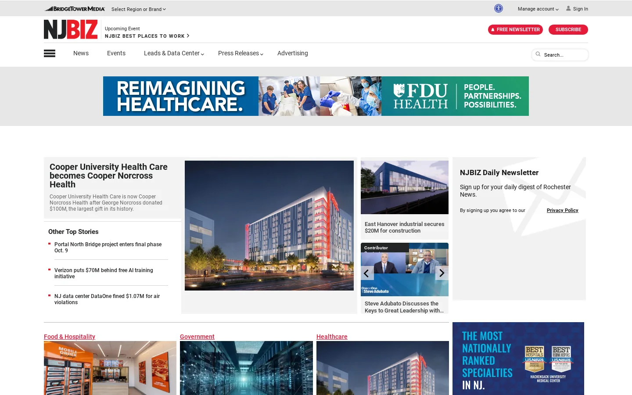632x395 pixels.
Task: Open the Advertising menu item
Action: (293, 53)
